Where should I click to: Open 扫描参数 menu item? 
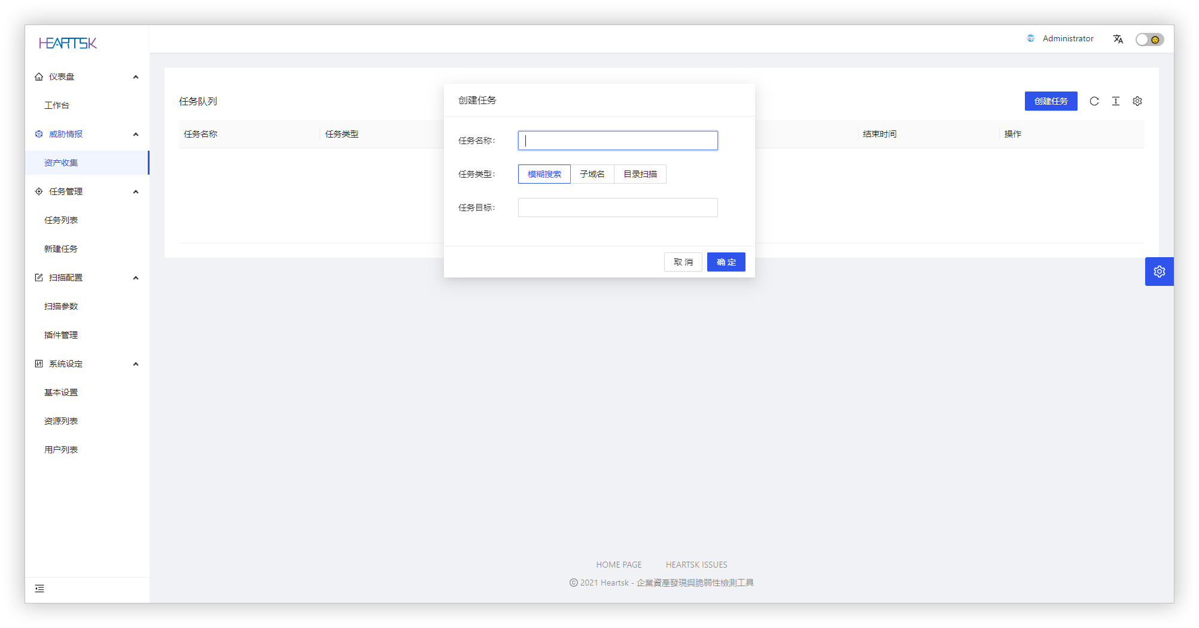pyautogui.click(x=87, y=306)
